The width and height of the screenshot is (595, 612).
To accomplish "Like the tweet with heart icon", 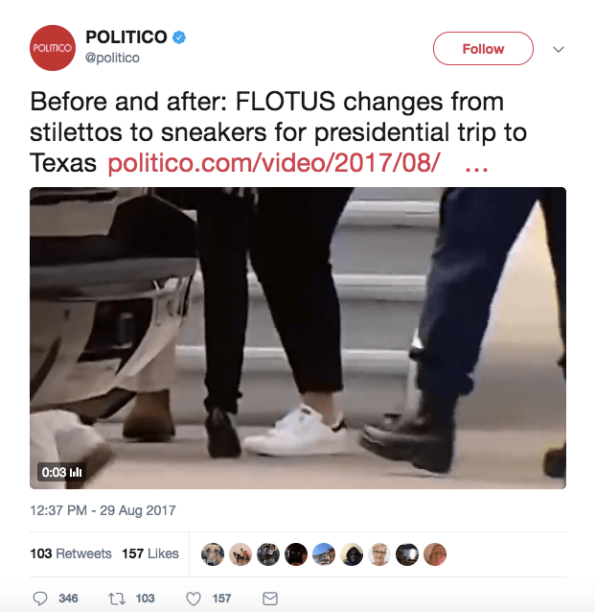I will (194, 599).
